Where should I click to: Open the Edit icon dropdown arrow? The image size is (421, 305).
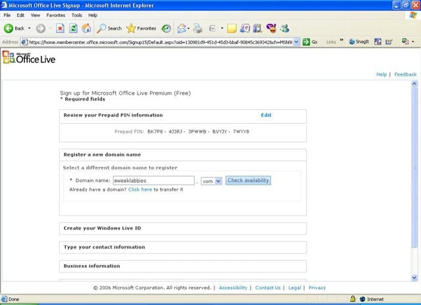click(222, 28)
